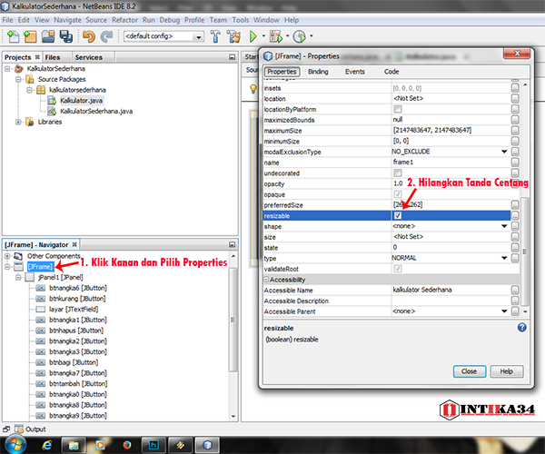Select layar [JTextField] in Navigator

pyautogui.click(x=74, y=309)
